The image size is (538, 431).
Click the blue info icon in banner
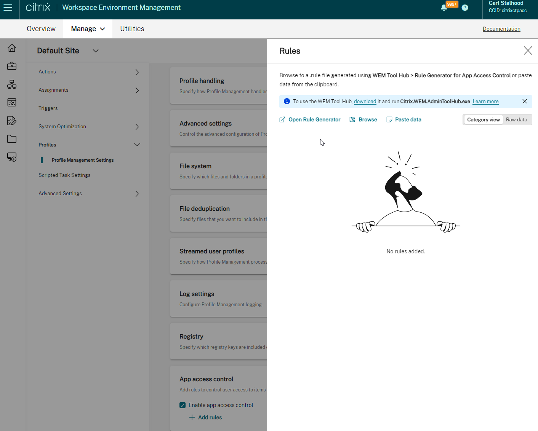[287, 101]
